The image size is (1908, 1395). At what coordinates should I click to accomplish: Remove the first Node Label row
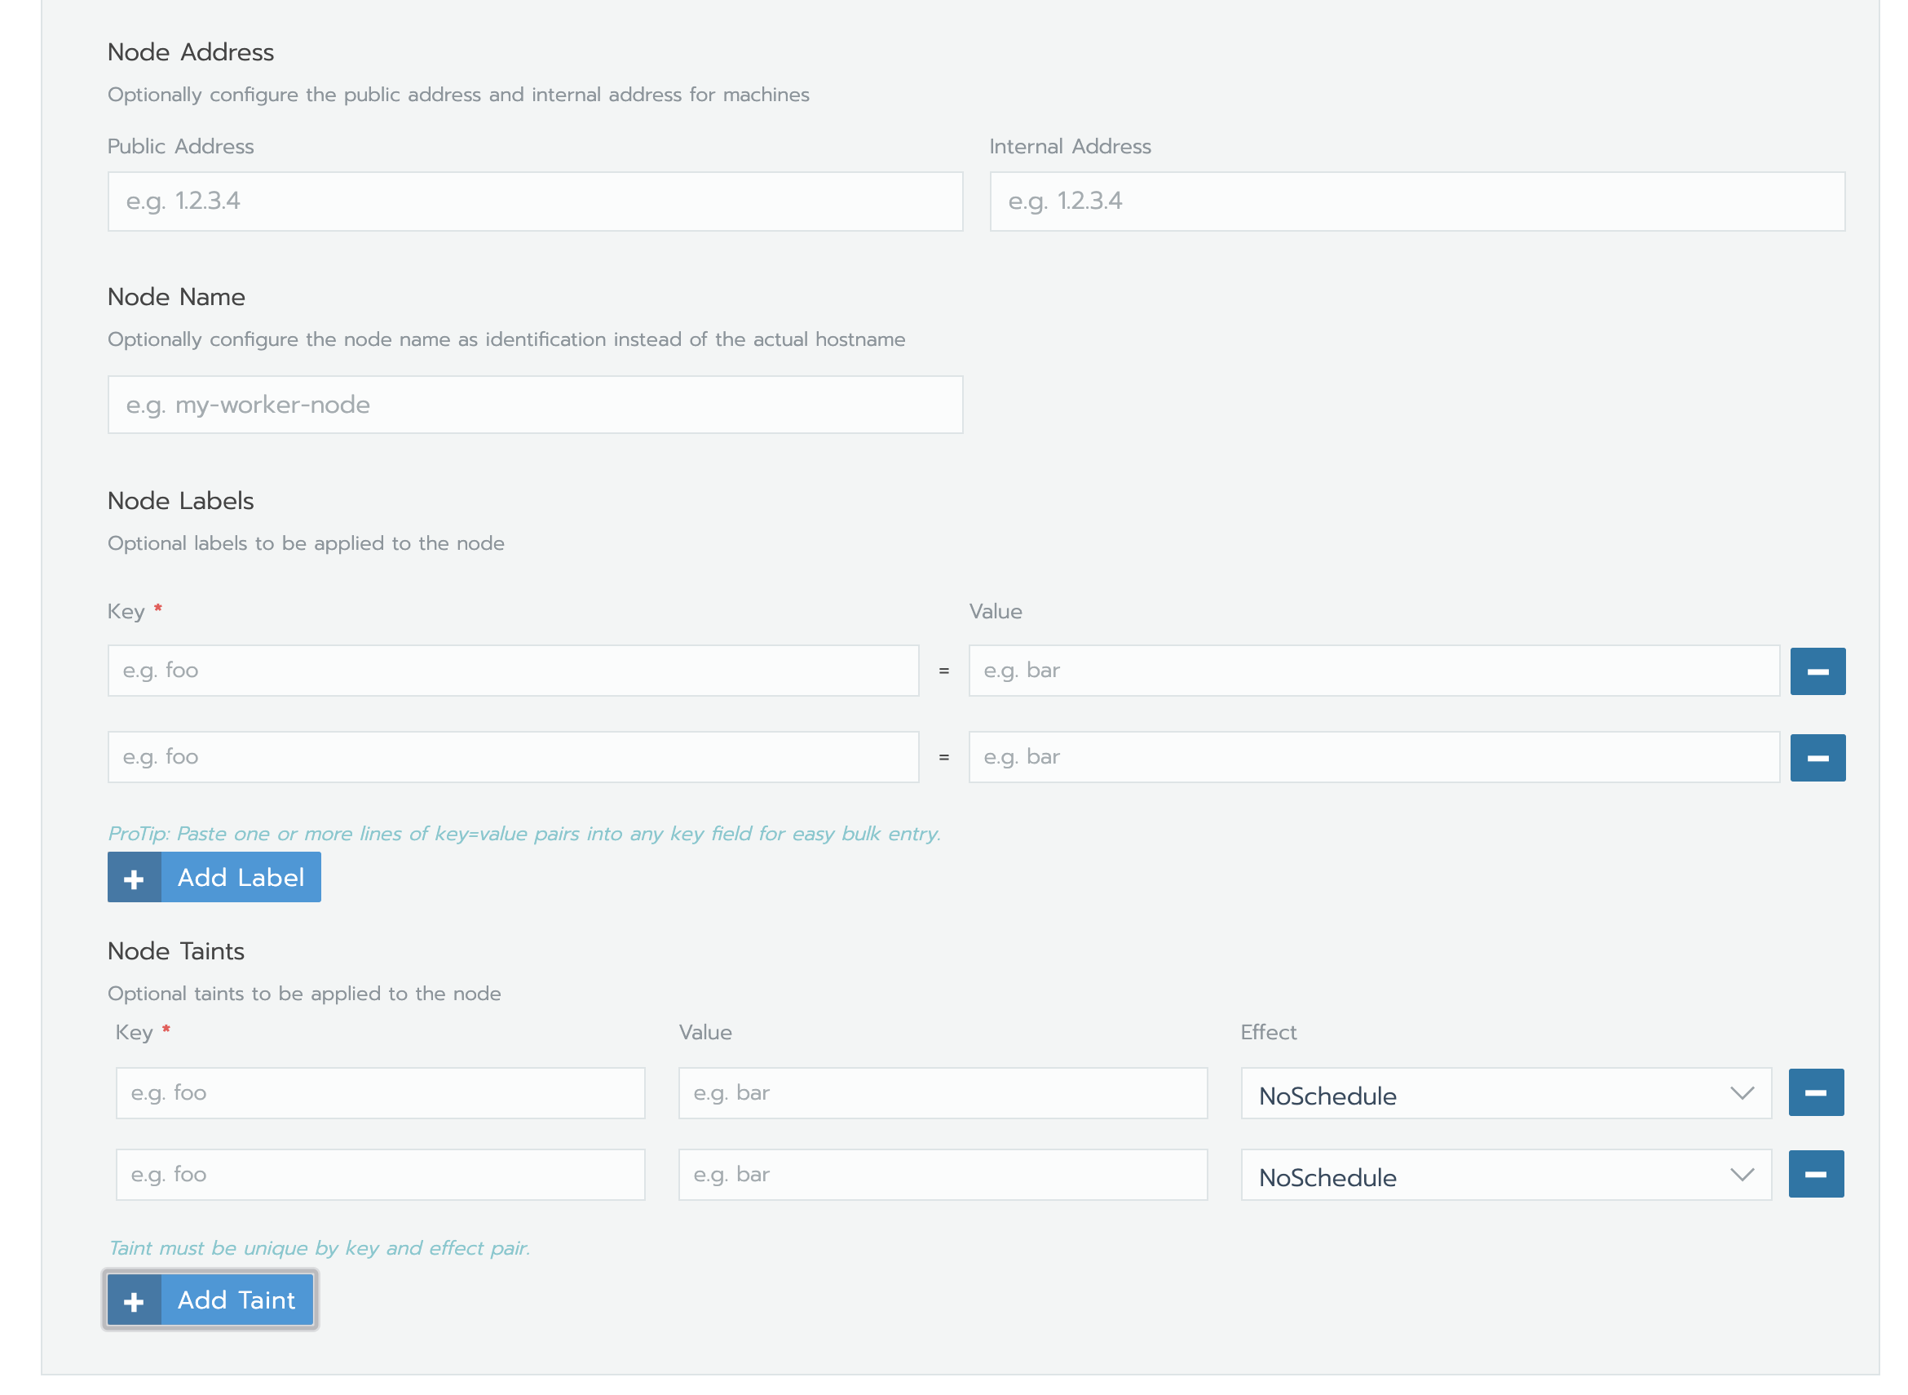(1817, 671)
